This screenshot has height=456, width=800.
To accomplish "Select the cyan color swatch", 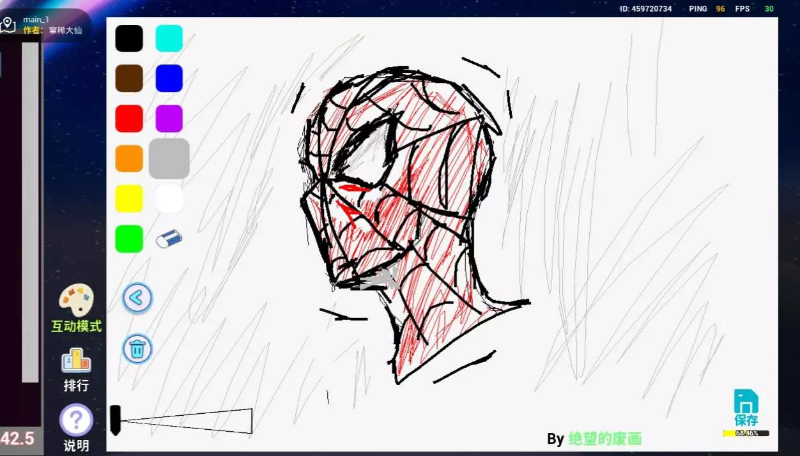I will (169, 38).
